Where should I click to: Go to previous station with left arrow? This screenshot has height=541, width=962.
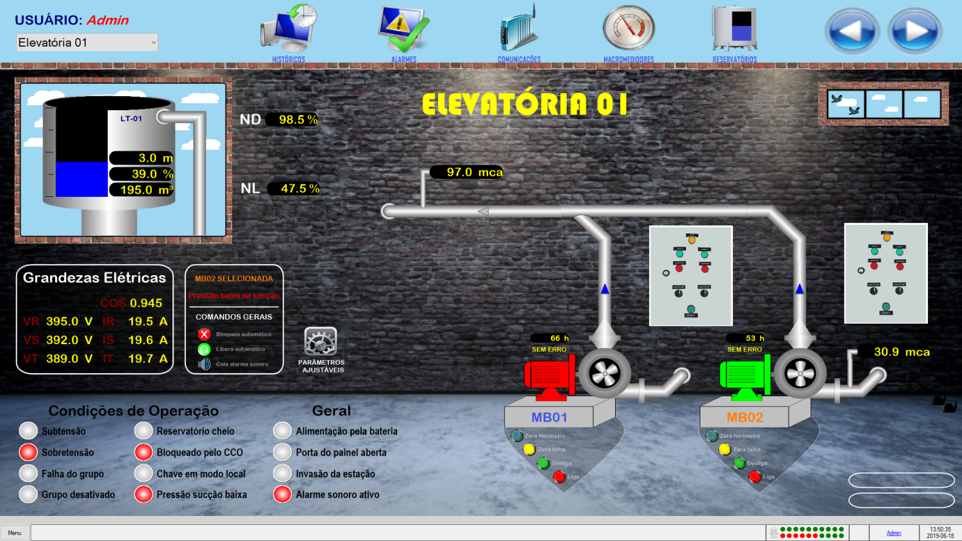pyautogui.click(x=852, y=31)
